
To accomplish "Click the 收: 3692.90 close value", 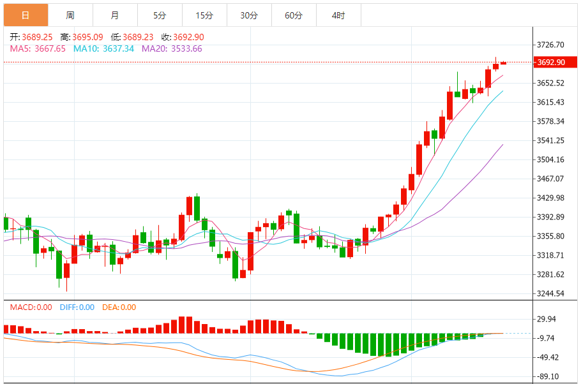I will pos(183,37).
